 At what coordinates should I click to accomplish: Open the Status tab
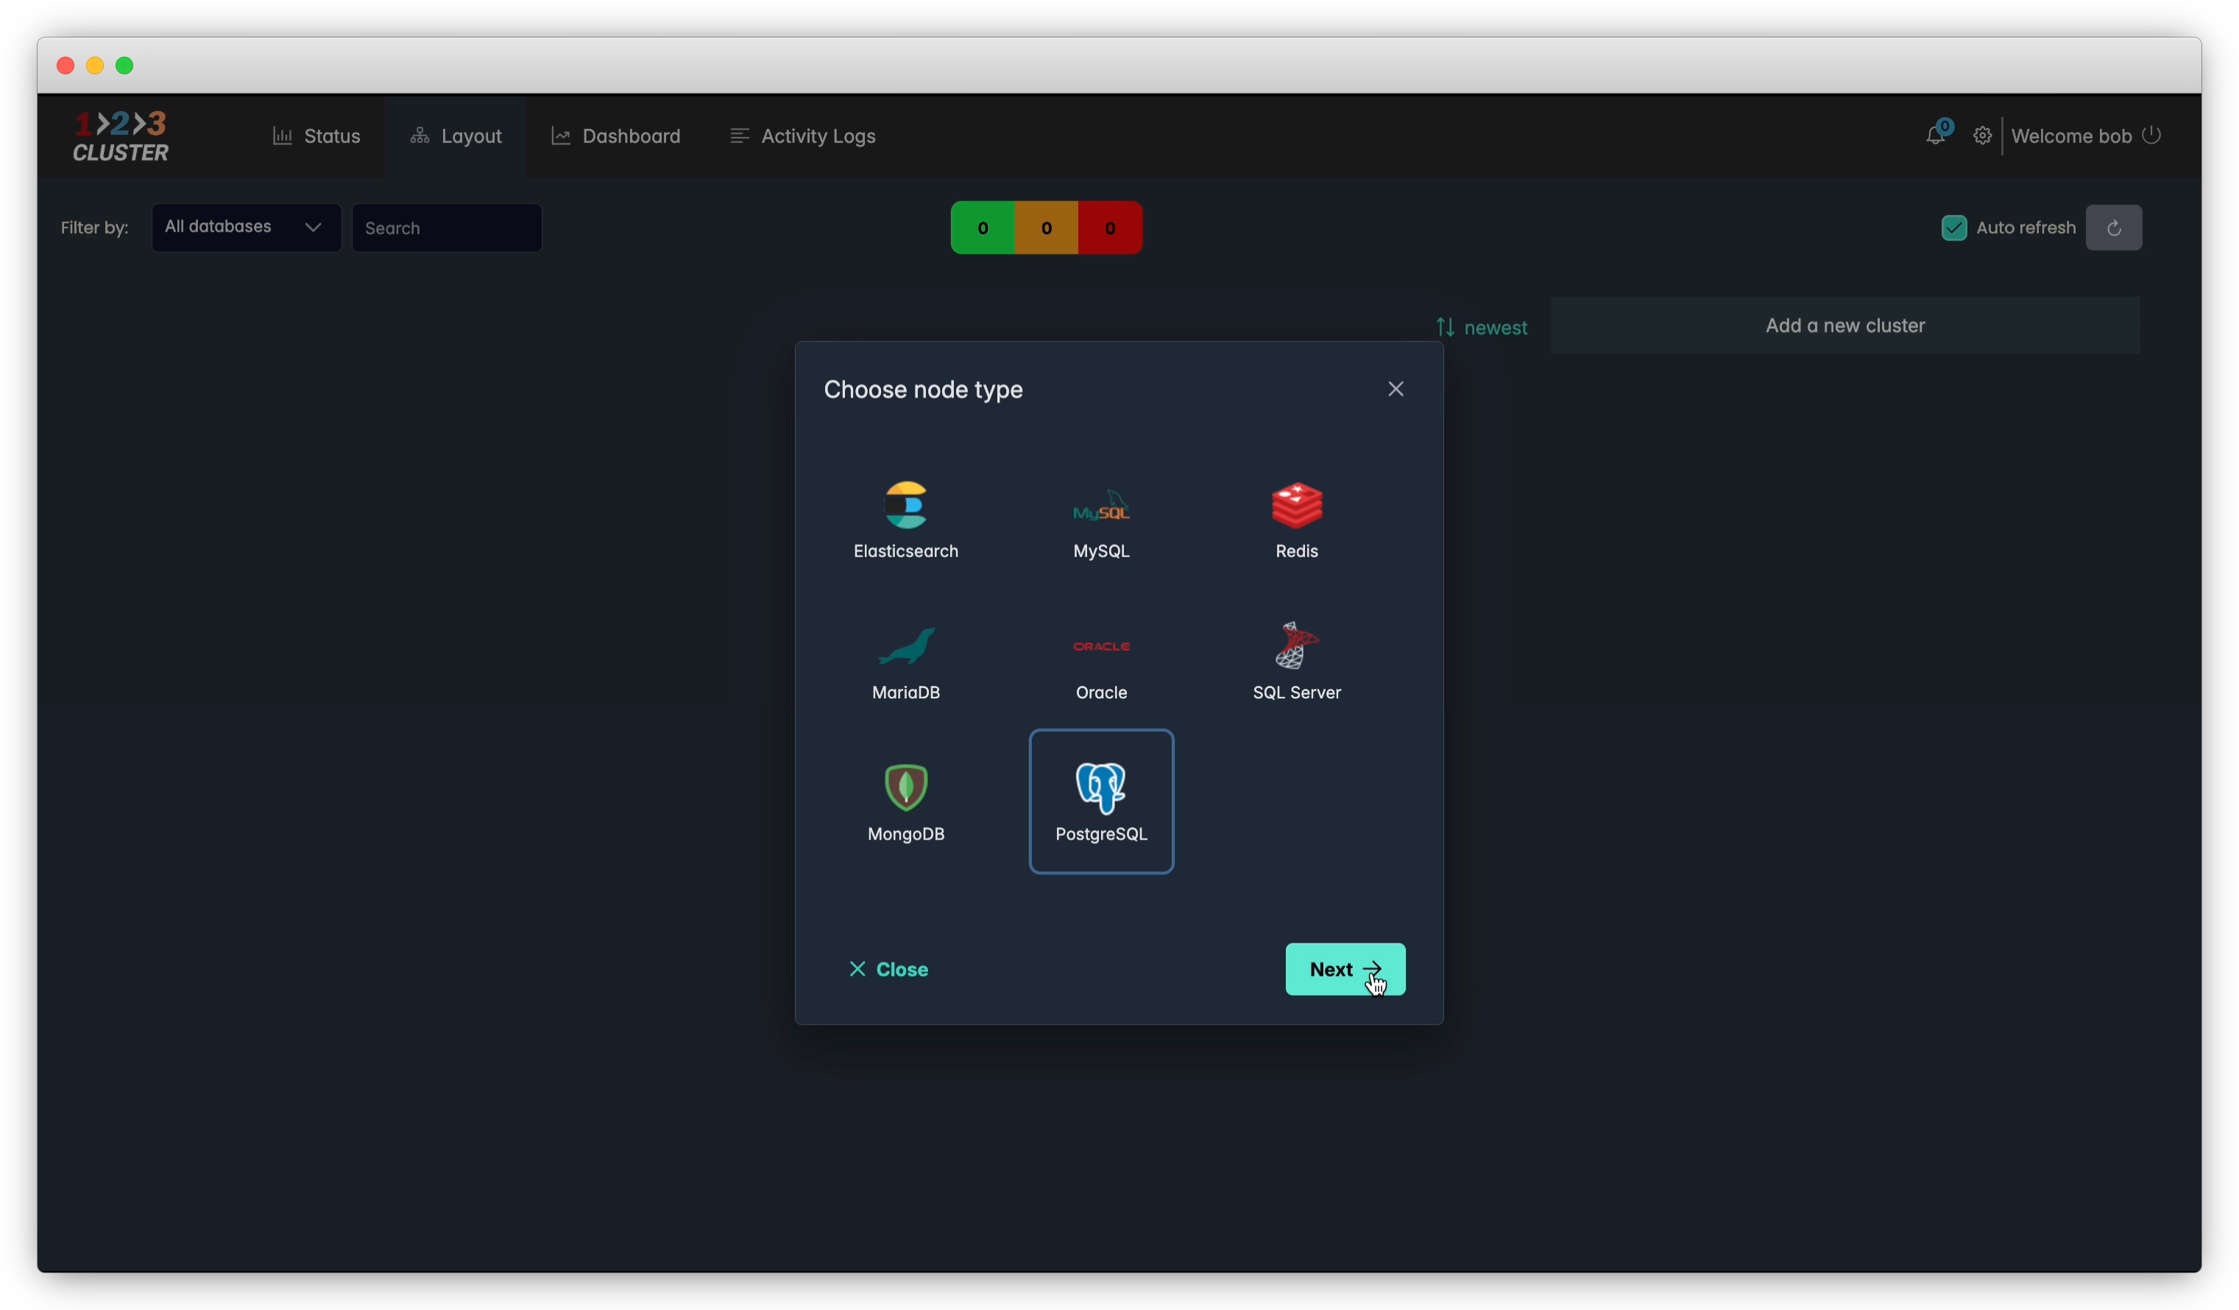coord(316,136)
